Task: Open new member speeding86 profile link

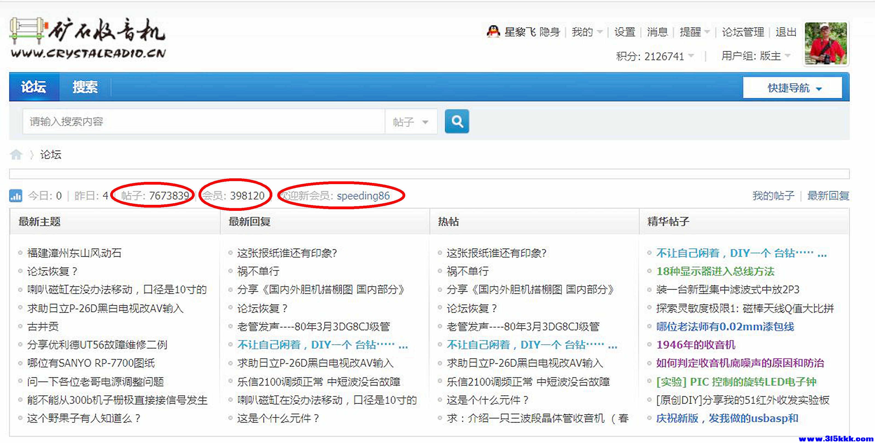Action: [x=363, y=196]
